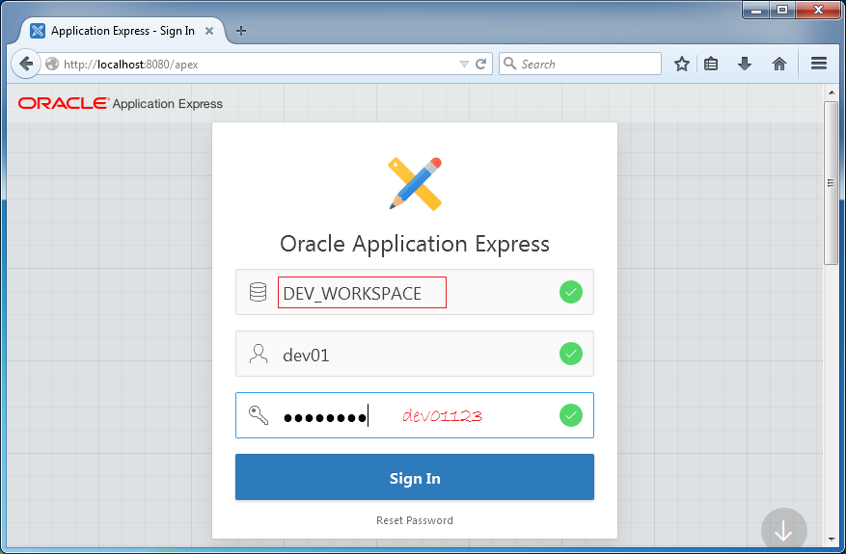Select the Application Express - Sign In tab
The height and width of the screenshot is (554, 846).
122,31
